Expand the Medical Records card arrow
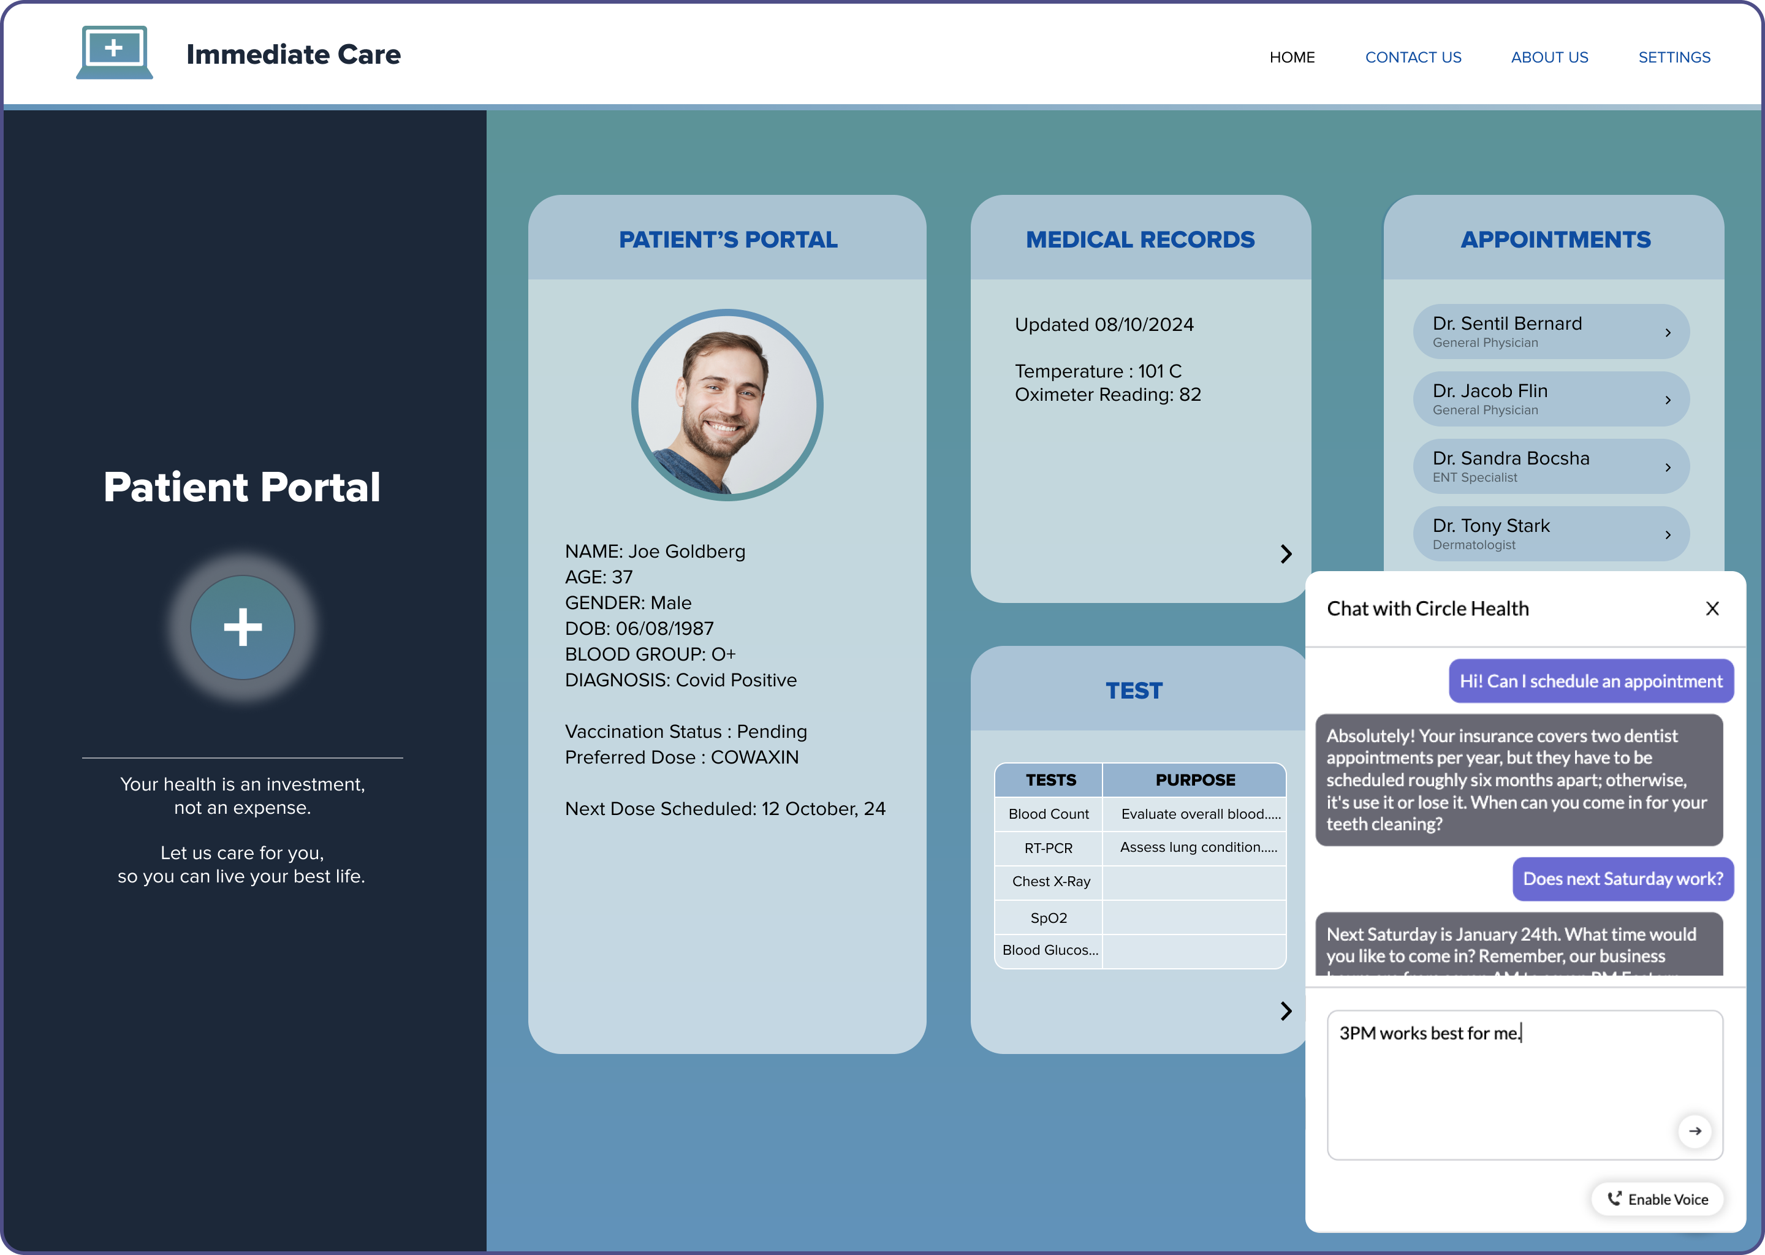The height and width of the screenshot is (1255, 1765). [x=1285, y=553]
